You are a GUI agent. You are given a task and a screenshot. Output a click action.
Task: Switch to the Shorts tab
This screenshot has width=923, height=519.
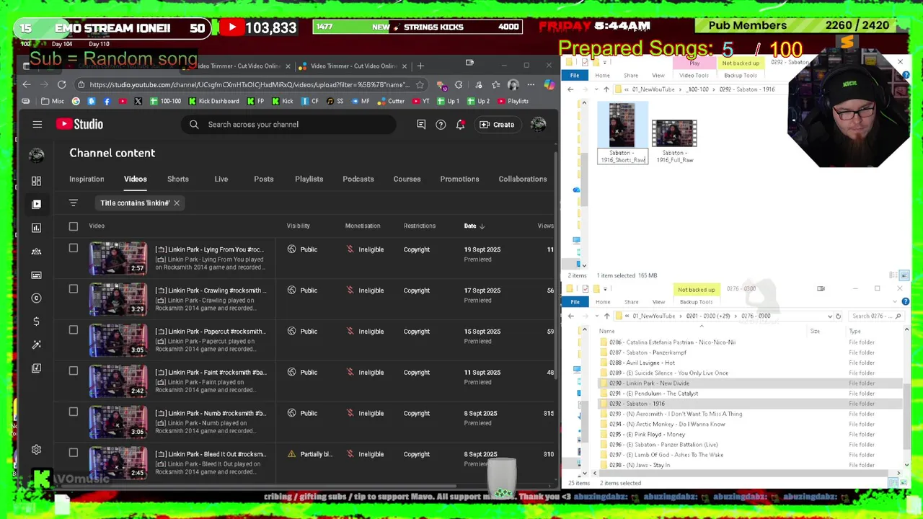[x=177, y=179]
